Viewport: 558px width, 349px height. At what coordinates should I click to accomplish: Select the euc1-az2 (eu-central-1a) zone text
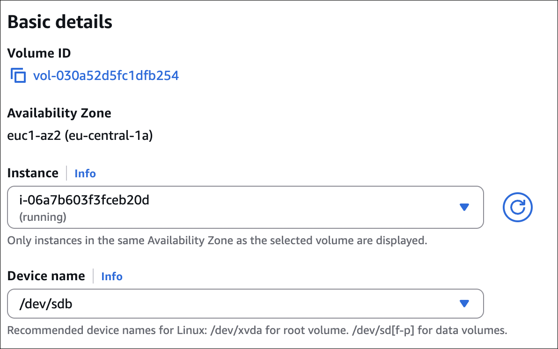tap(80, 136)
